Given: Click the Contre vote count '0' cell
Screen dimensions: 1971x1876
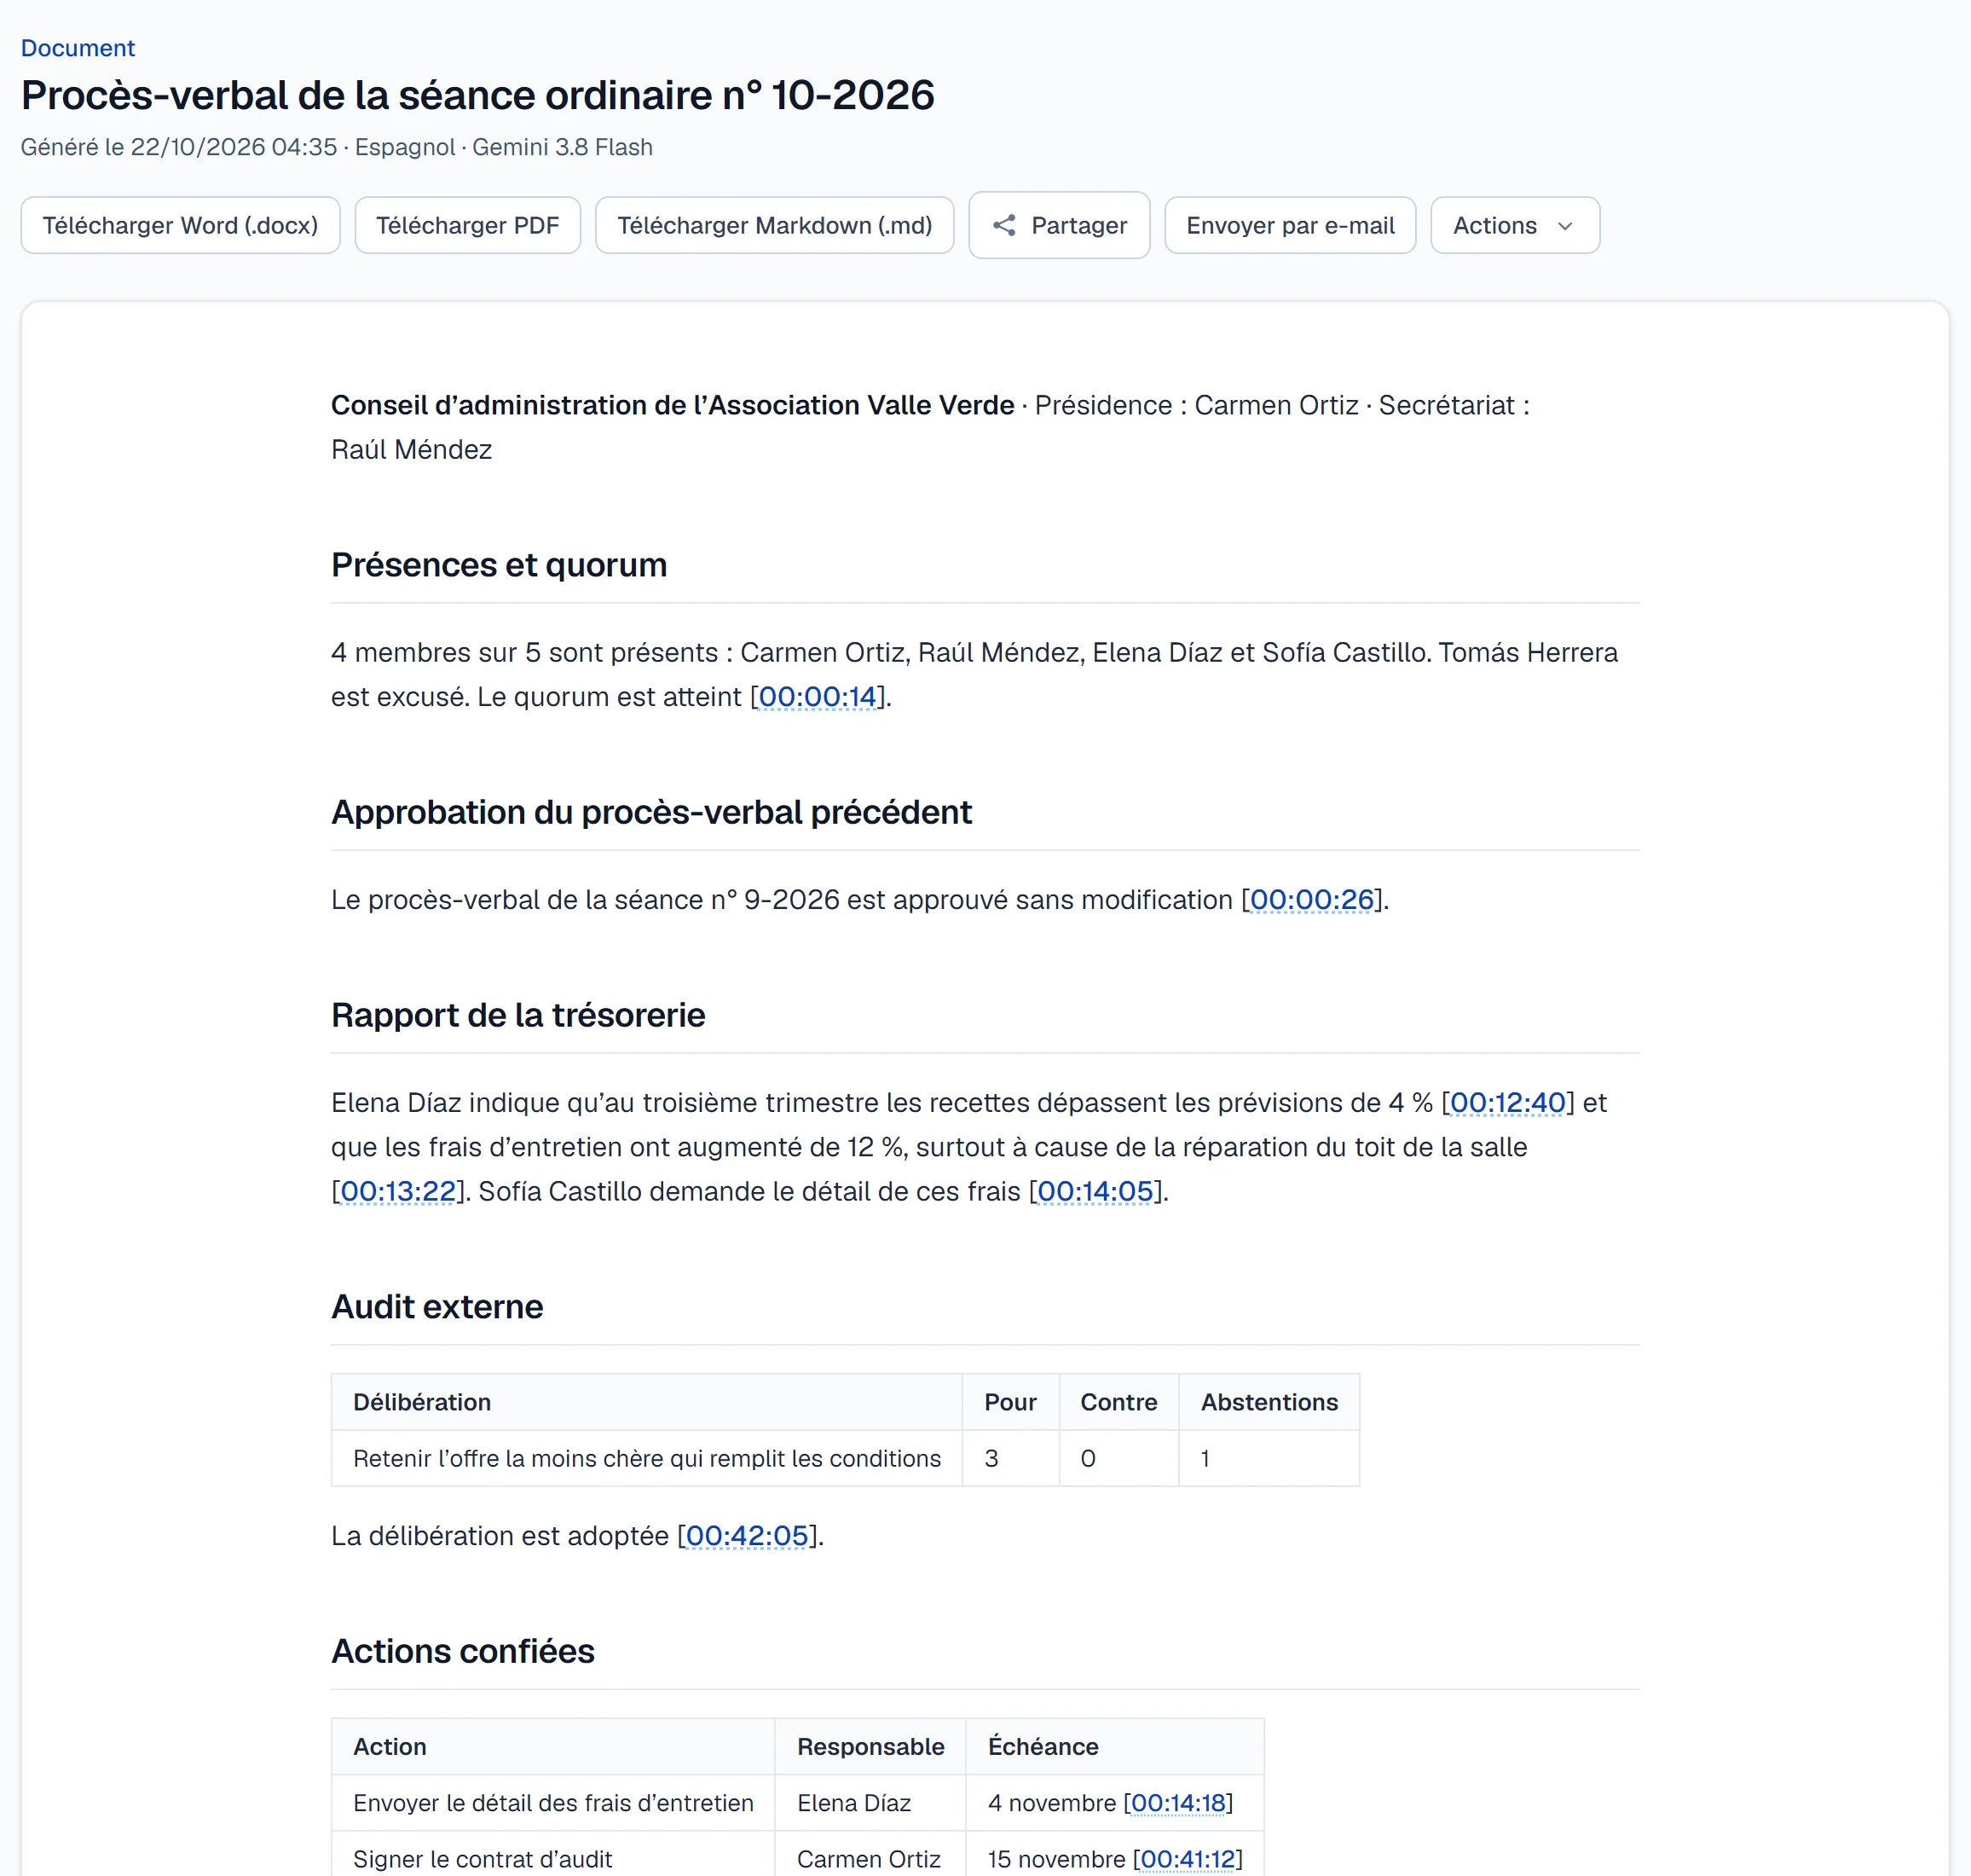Looking at the screenshot, I should coord(1118,1459).
